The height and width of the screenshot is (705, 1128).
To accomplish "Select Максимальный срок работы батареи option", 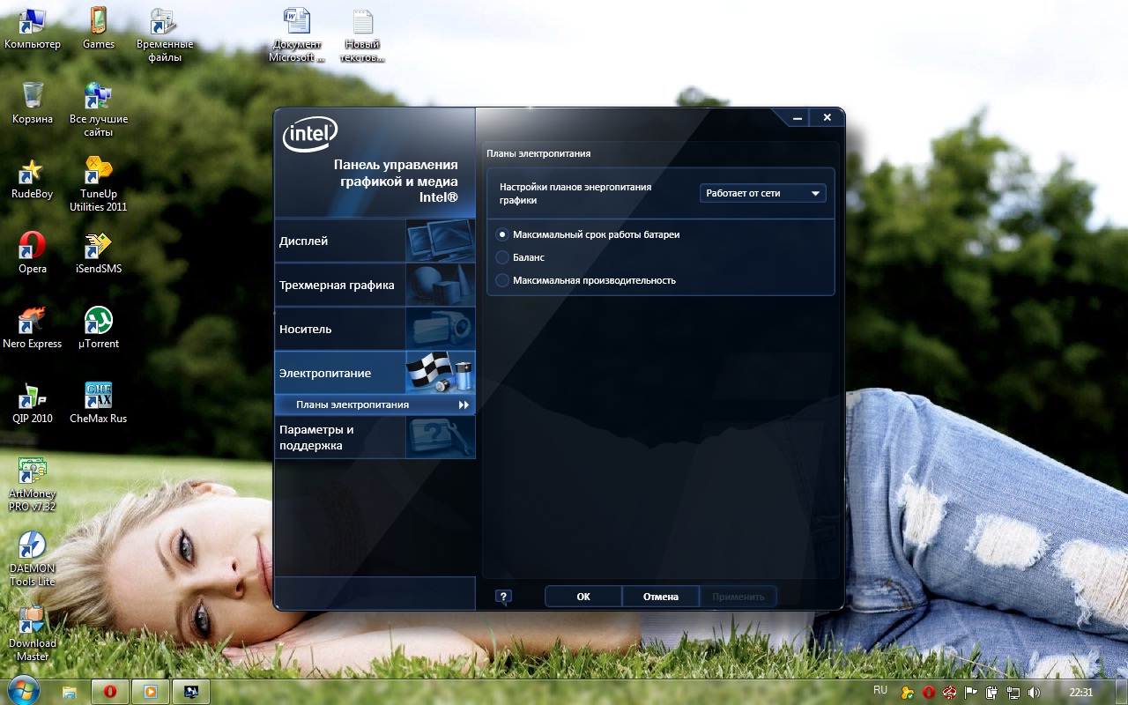I will pos(502,234).
